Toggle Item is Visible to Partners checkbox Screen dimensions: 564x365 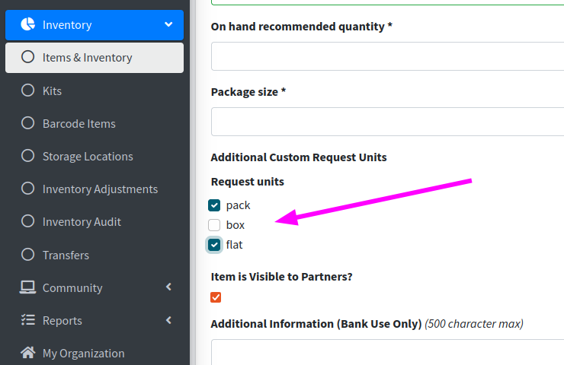pos(216,297)
